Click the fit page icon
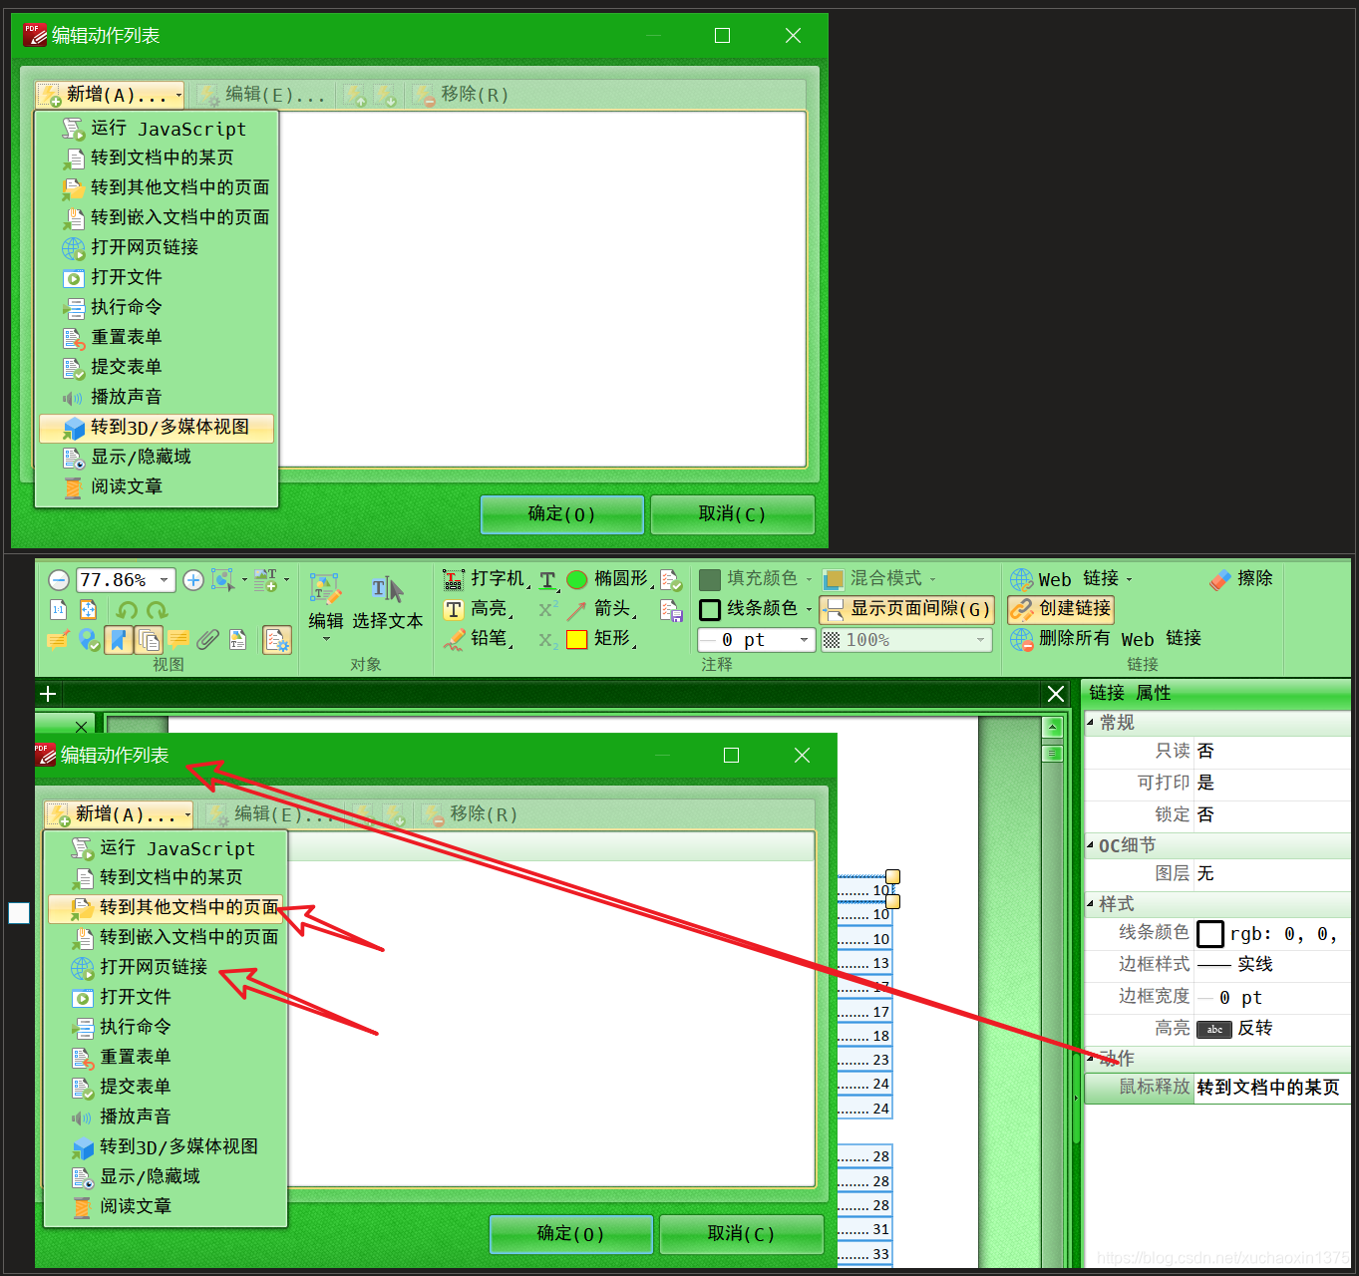 [88, 610]
